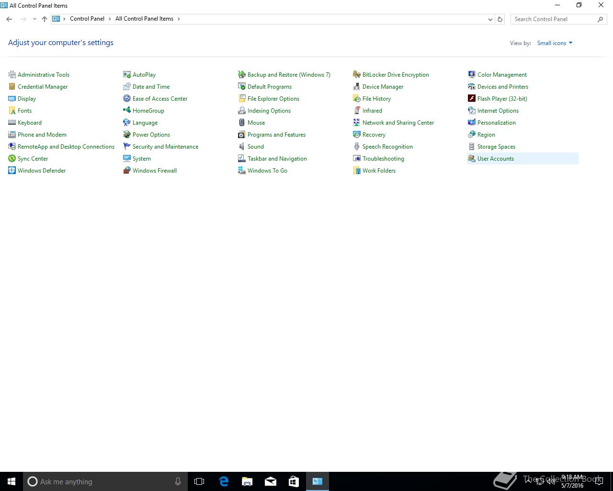Click the Back navigation arrow
Image resolution: width=613 pixels, height=491 pixels.
pyautogui.click(x=9, y=19)
